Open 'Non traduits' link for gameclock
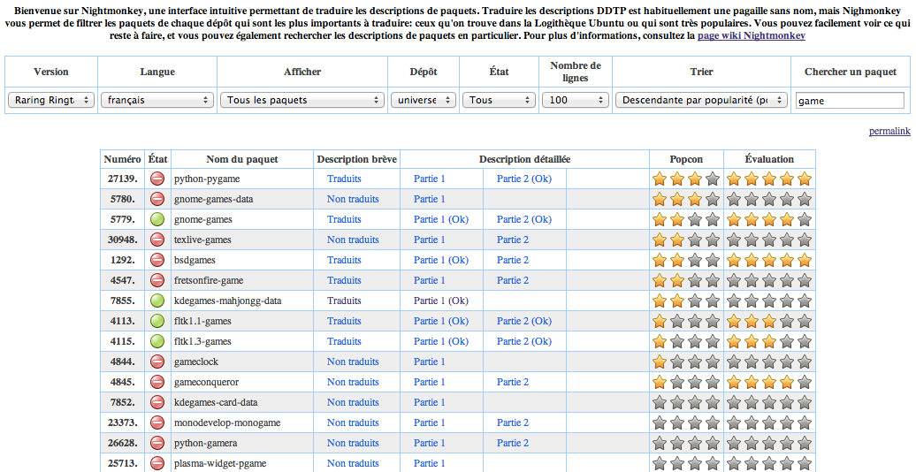The width and height of the screenshot is (916, 472). 353,362
